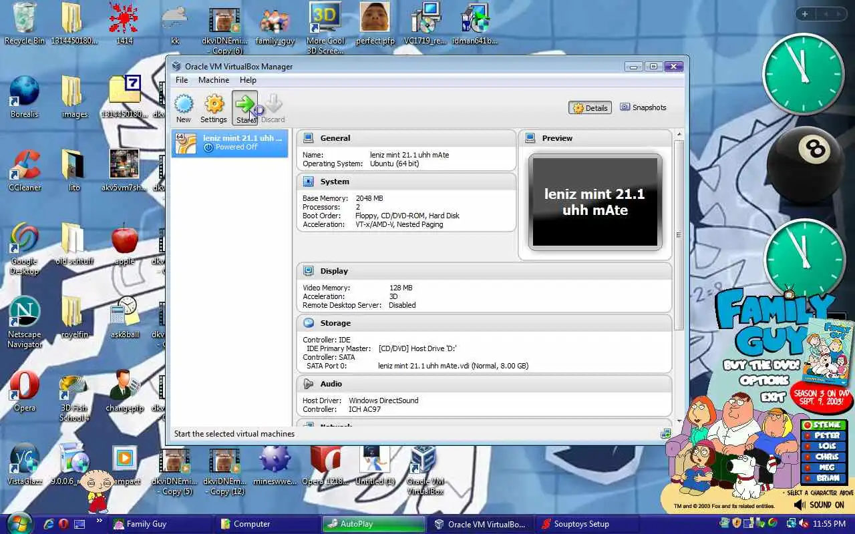This screenshot has width=855, height=534.
Task: Switch to the Snapshots view button
Action: (x=643, y=107)
